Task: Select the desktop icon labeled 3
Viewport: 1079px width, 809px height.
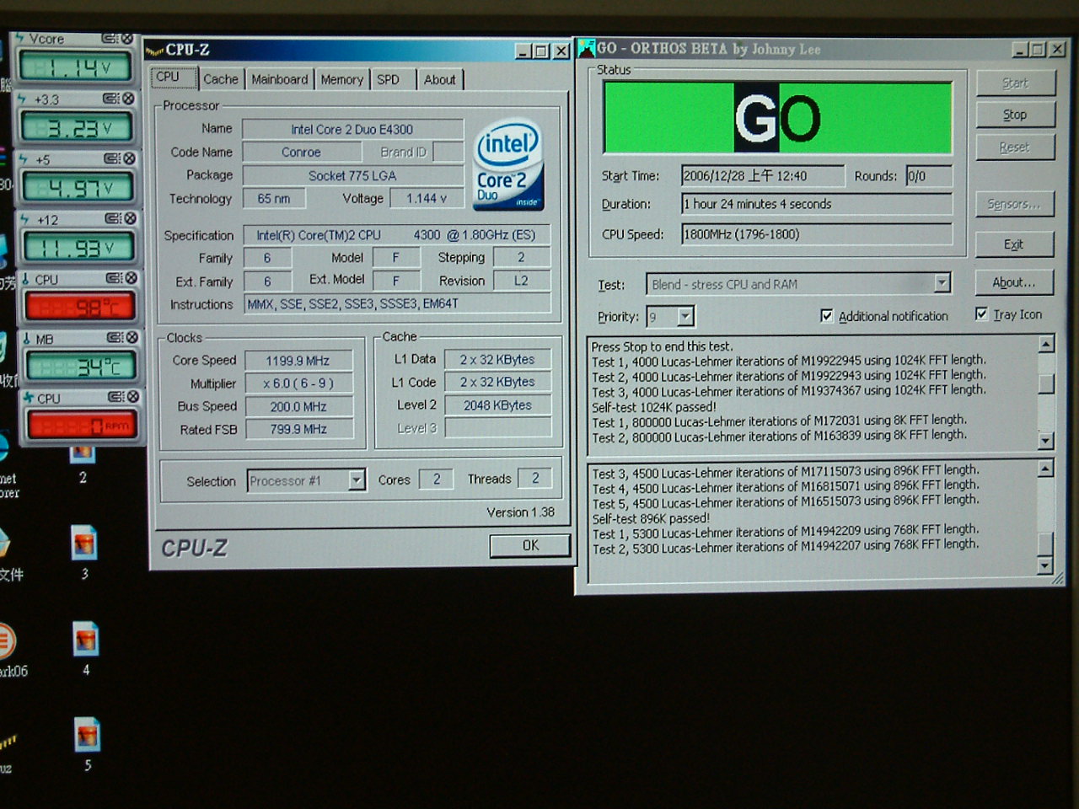Action: point(83,553)
